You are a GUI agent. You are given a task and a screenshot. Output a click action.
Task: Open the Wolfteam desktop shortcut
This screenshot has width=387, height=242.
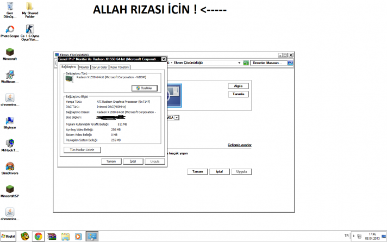click(10, 77)
